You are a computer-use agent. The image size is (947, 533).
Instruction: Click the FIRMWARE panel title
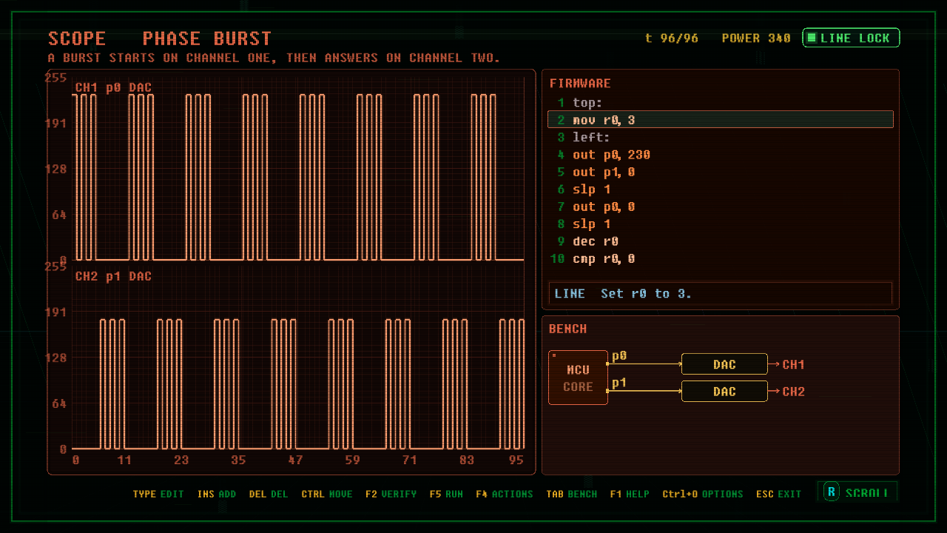click(580, 84)
